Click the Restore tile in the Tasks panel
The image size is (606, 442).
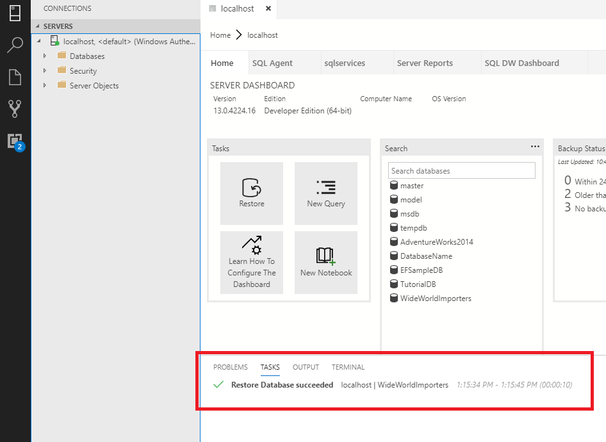coord(252,193)
